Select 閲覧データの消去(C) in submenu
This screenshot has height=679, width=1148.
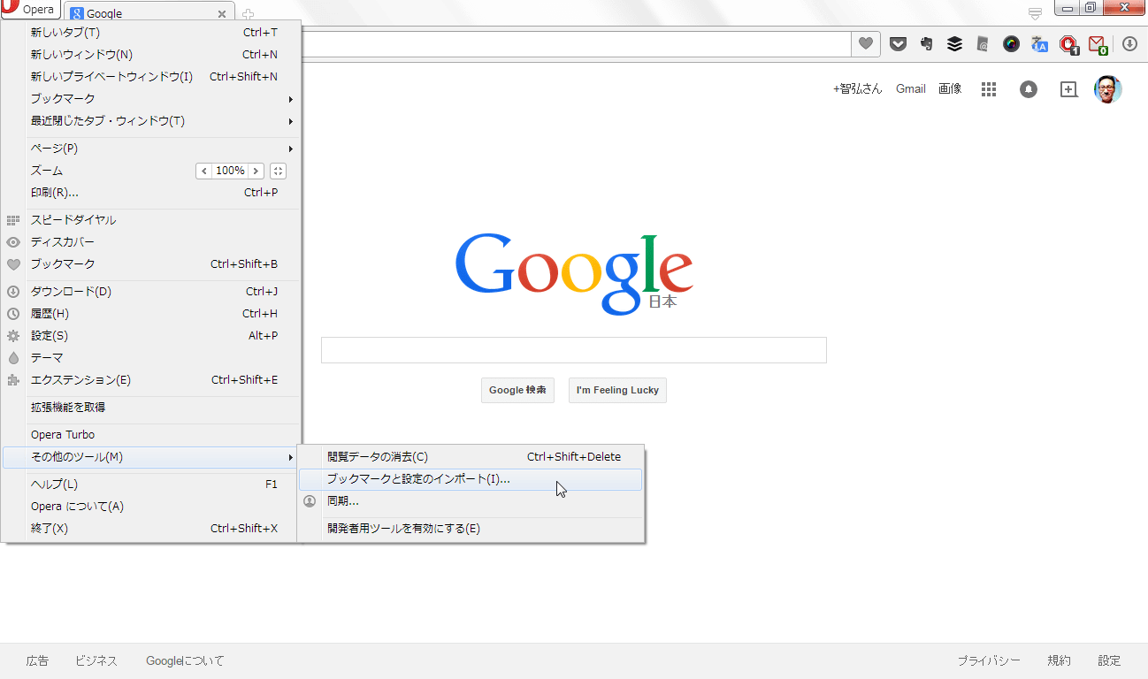[x=471, y=456]
